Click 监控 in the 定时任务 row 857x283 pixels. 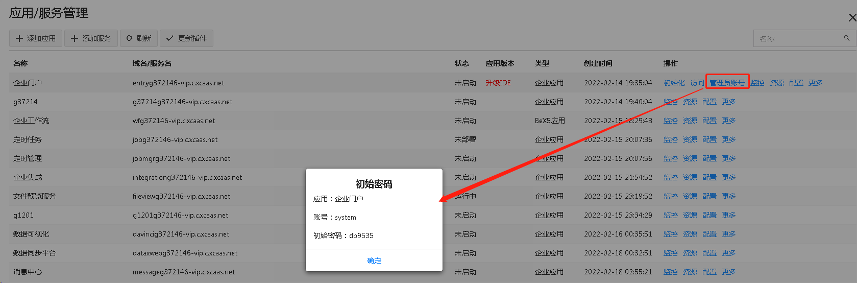[671, 139]
